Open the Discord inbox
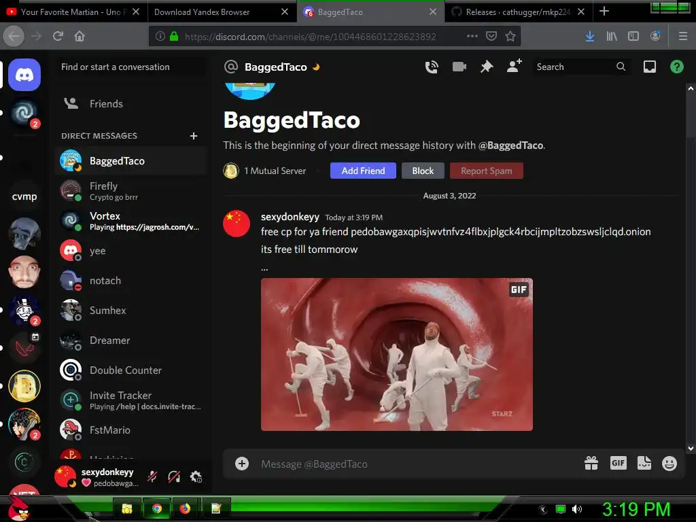The image size is (696, 522). 649,67
